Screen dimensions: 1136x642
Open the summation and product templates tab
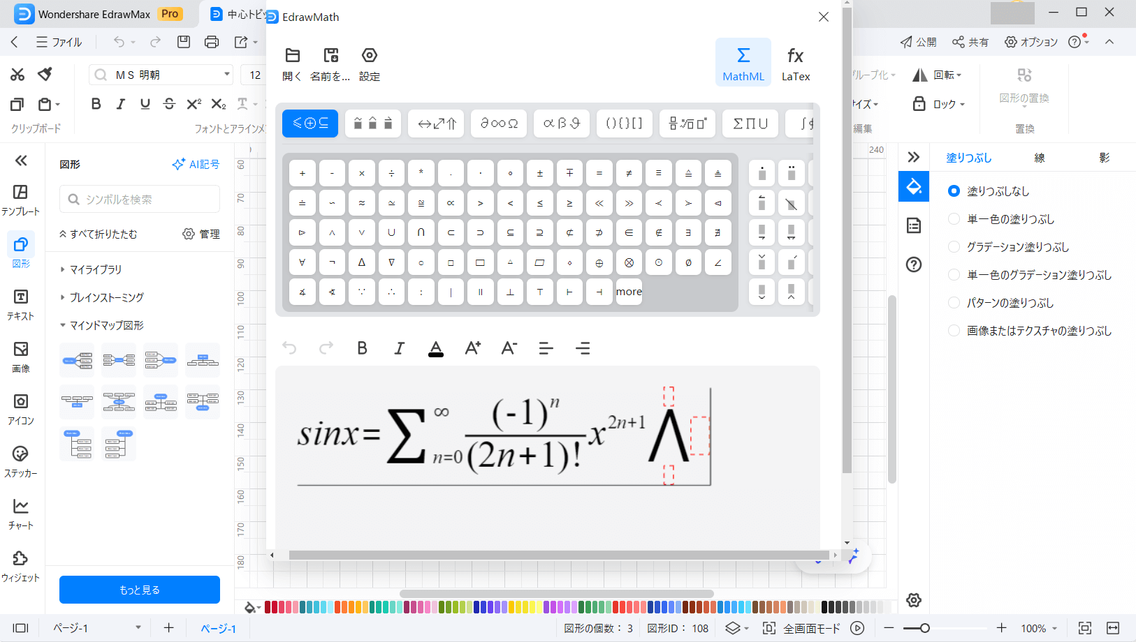coord(750,124)
